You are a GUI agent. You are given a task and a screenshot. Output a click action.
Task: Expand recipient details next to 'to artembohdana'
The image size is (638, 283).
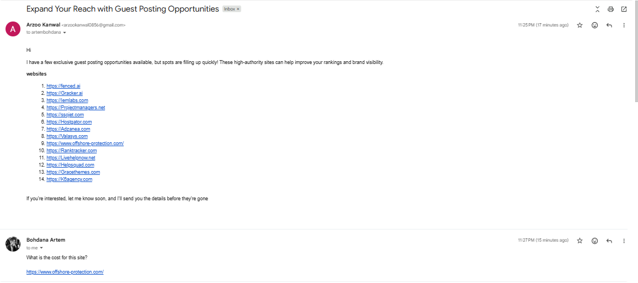pyautogui.click(x=65, y=33)
